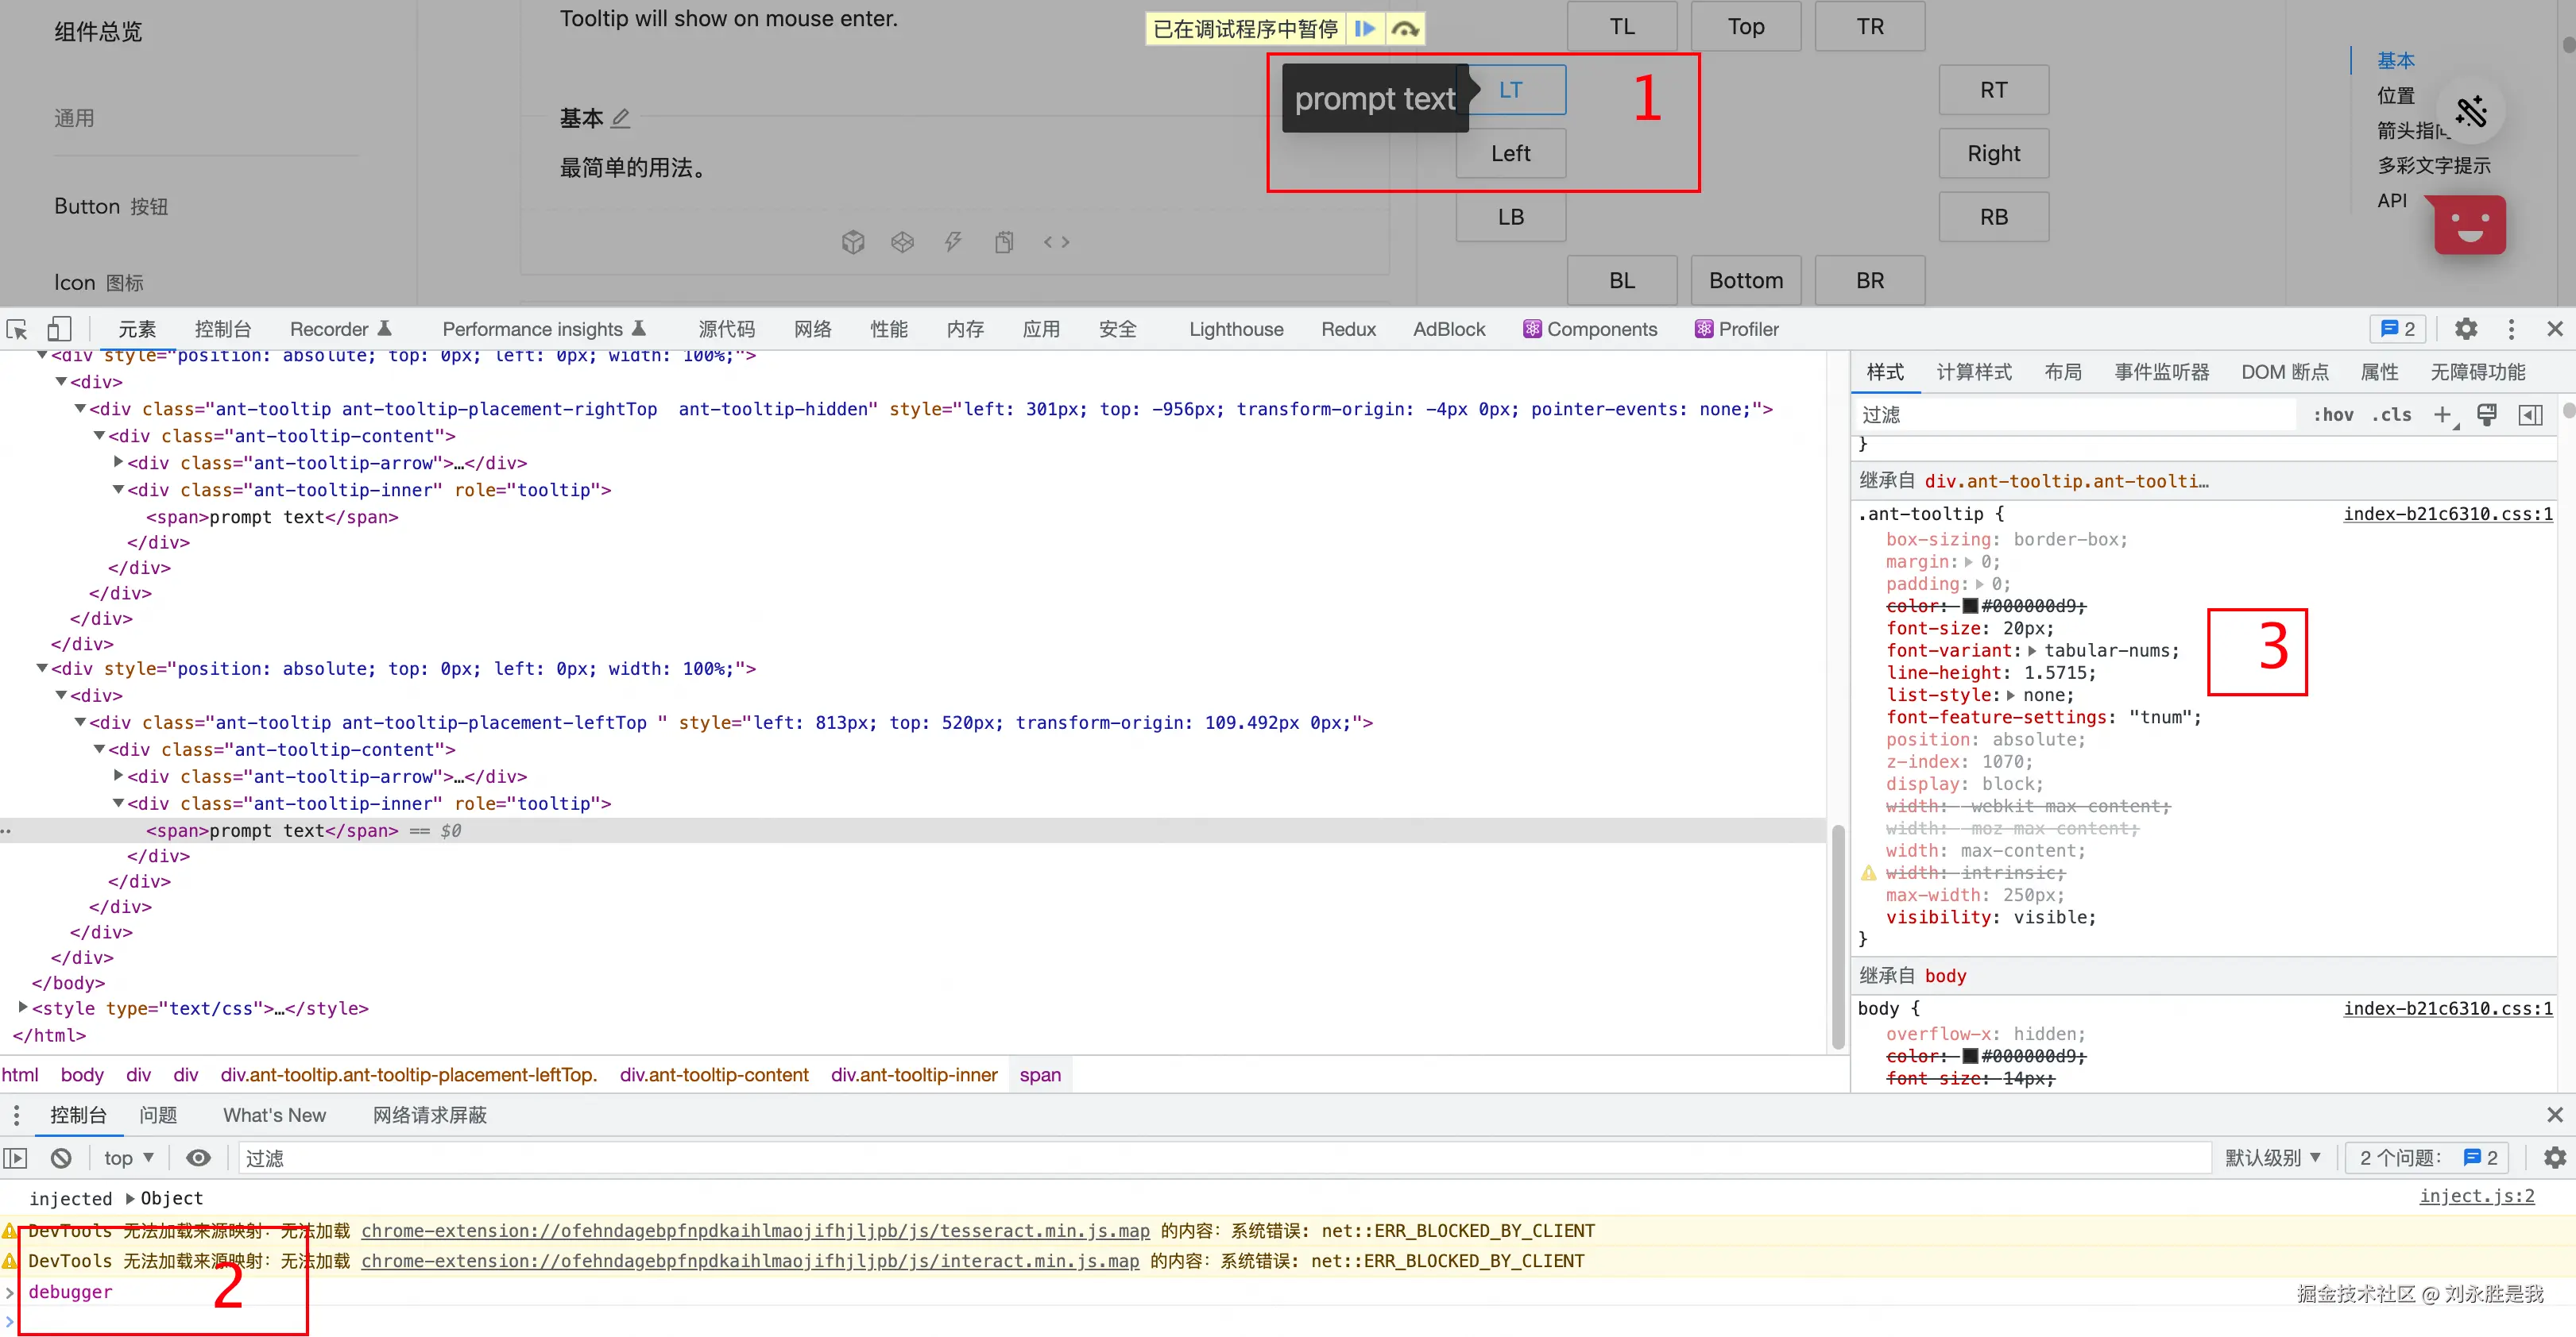The image size is (2576, 1337).
Task: Expand list-style property triangle
Action: (x=2010, y=695)
